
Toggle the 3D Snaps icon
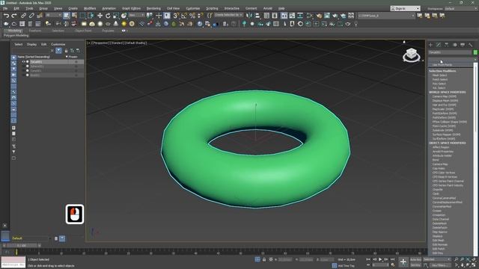pyautogui.click(x=177, y=15)
